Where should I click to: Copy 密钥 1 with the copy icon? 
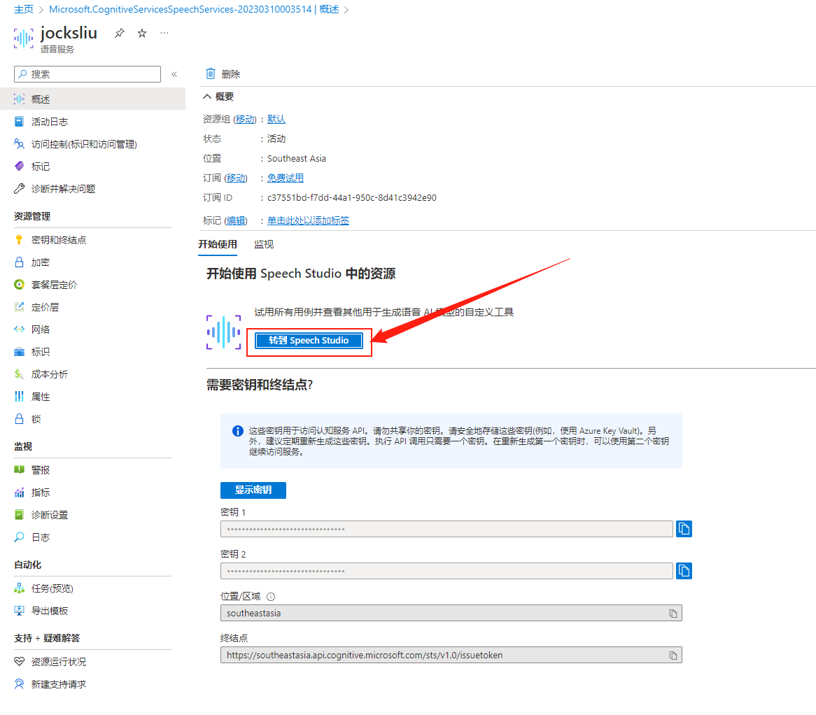684,529
